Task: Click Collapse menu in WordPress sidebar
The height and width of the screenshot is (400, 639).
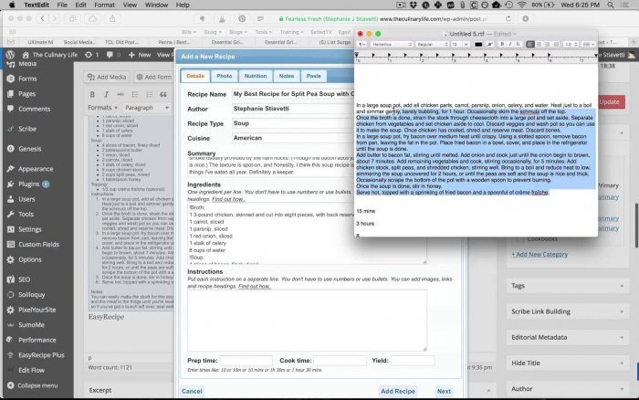Action: [37, 385]
